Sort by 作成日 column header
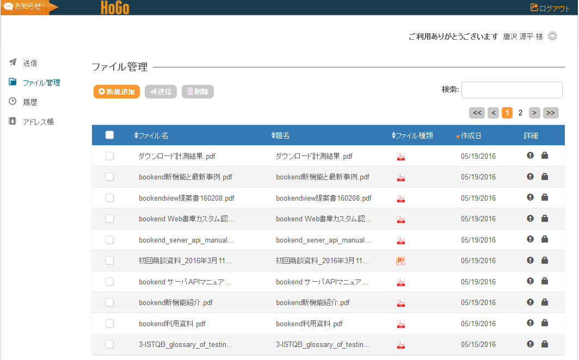 470,136
